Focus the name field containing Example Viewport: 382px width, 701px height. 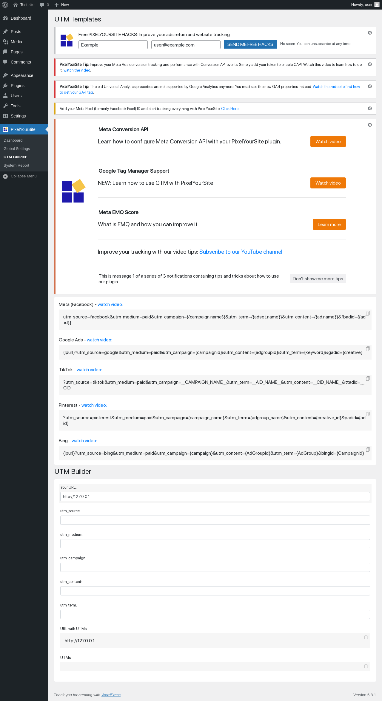[113, 45]
